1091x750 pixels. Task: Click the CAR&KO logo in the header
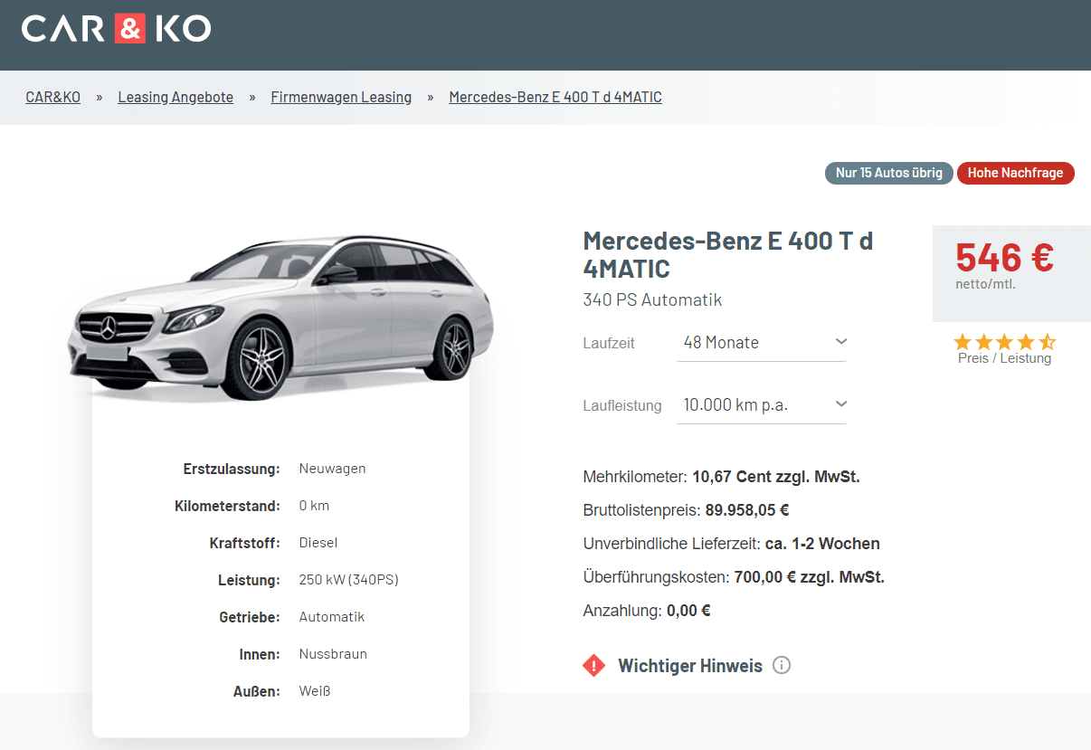click(x=117, y=28)
